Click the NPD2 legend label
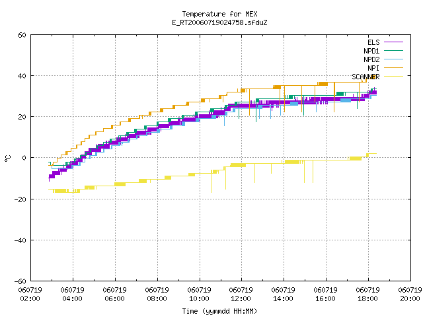This screenshot has width=423, height=317. 371,59
